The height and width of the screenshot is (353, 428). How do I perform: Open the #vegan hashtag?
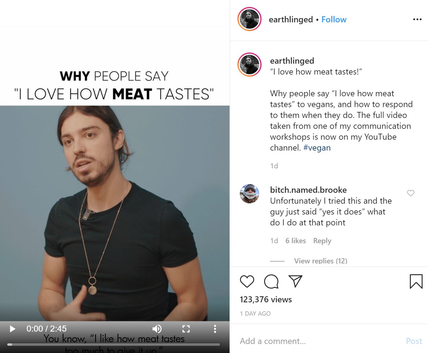(x=317, y=148)
